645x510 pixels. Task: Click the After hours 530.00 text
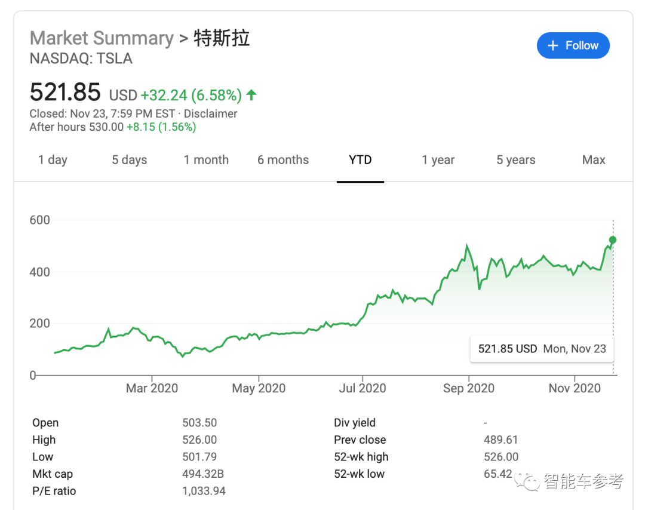[x=76, y=127]
